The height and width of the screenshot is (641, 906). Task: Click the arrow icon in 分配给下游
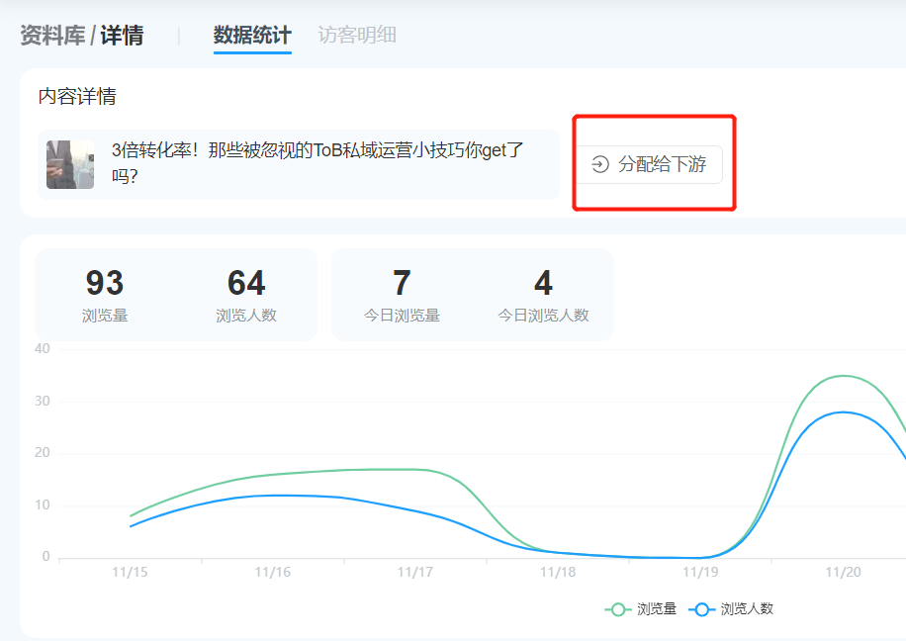[599, 165]
